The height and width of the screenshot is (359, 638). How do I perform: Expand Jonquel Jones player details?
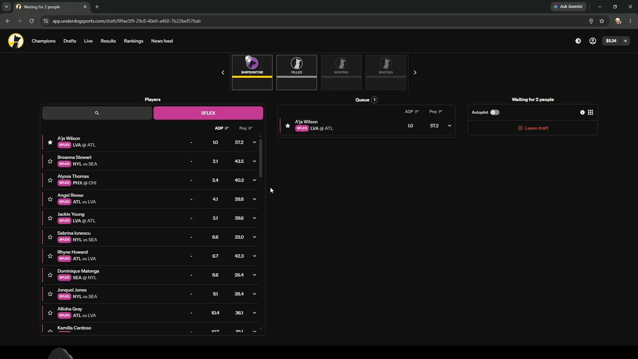tap(254, 294)
